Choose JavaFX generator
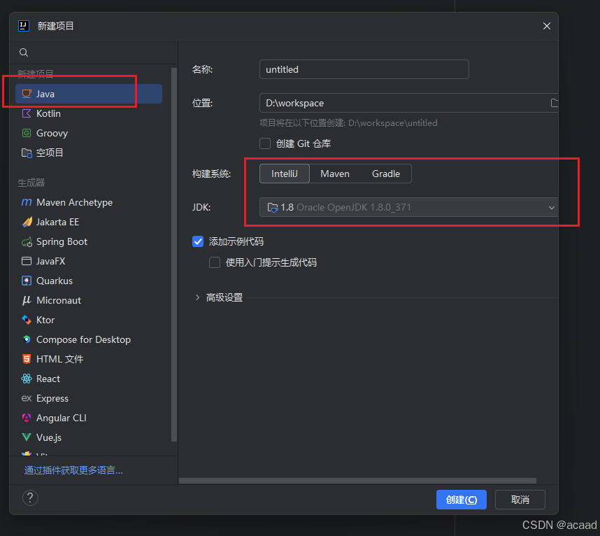The height and width of the screenshot is (536, 600). pos(89,261)
